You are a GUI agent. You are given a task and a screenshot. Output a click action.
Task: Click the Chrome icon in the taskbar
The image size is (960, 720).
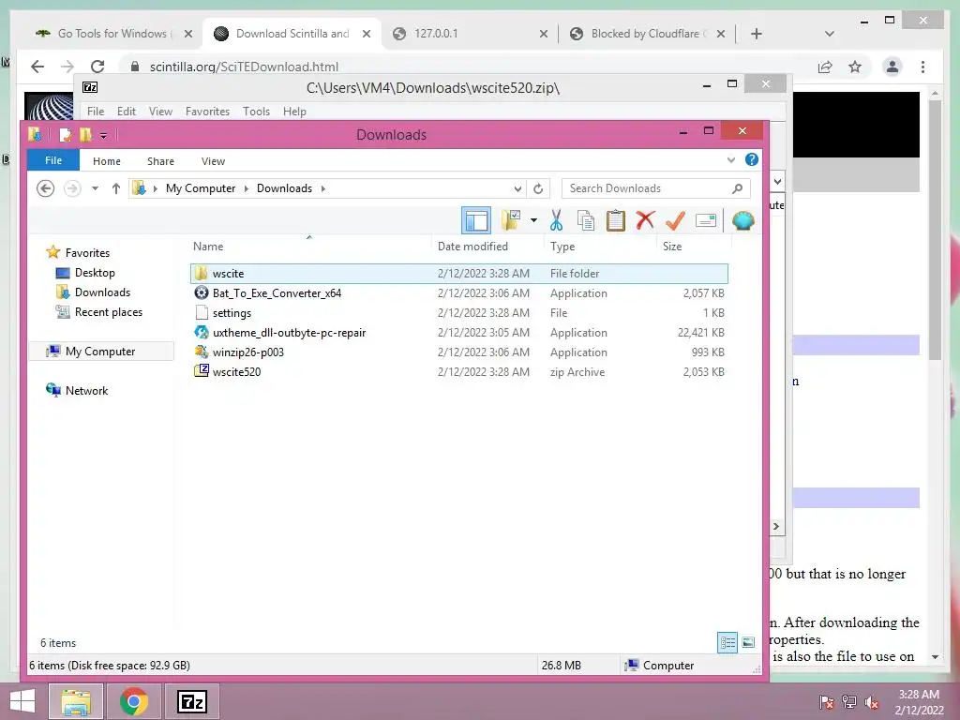pyautogui.click(x=134, y=701)
